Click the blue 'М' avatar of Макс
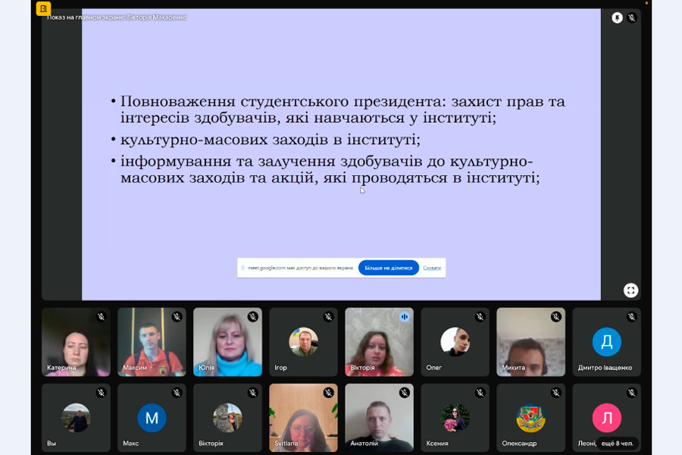The height and width of the screenshot is (455, 682). coord(152,418)
